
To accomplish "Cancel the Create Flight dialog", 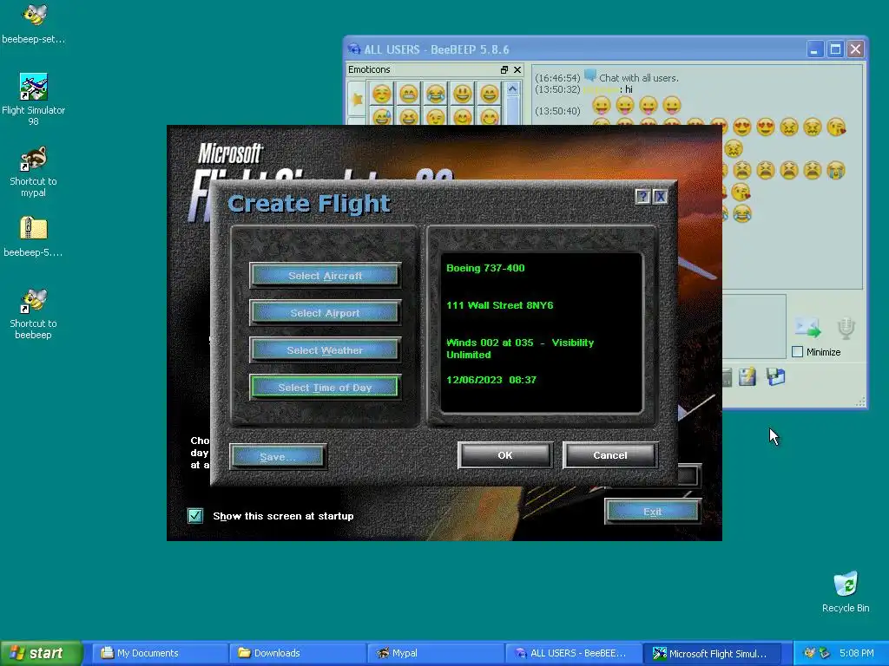I will [x=610, y=455].
